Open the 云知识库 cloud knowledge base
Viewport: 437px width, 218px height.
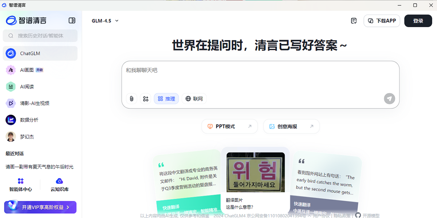[59, 185]
